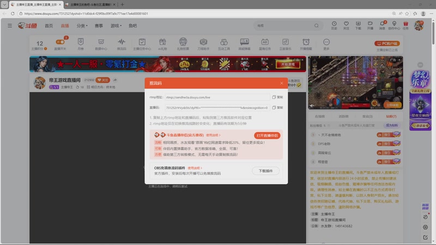
Task: Open the AI礼物 gift icon
Action: 162,44
